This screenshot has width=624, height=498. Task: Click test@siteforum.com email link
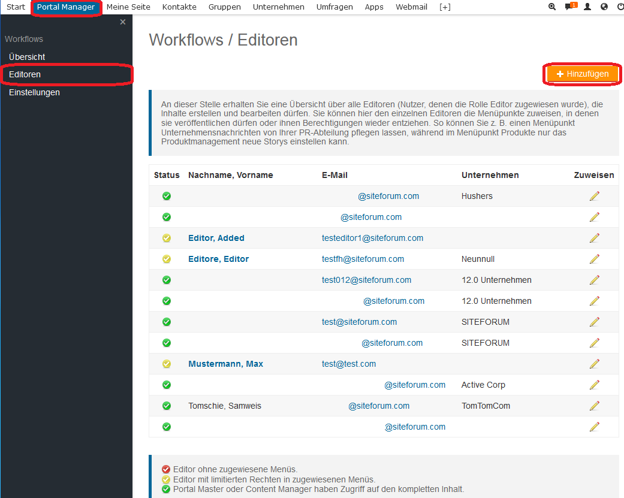click(360, 322)
